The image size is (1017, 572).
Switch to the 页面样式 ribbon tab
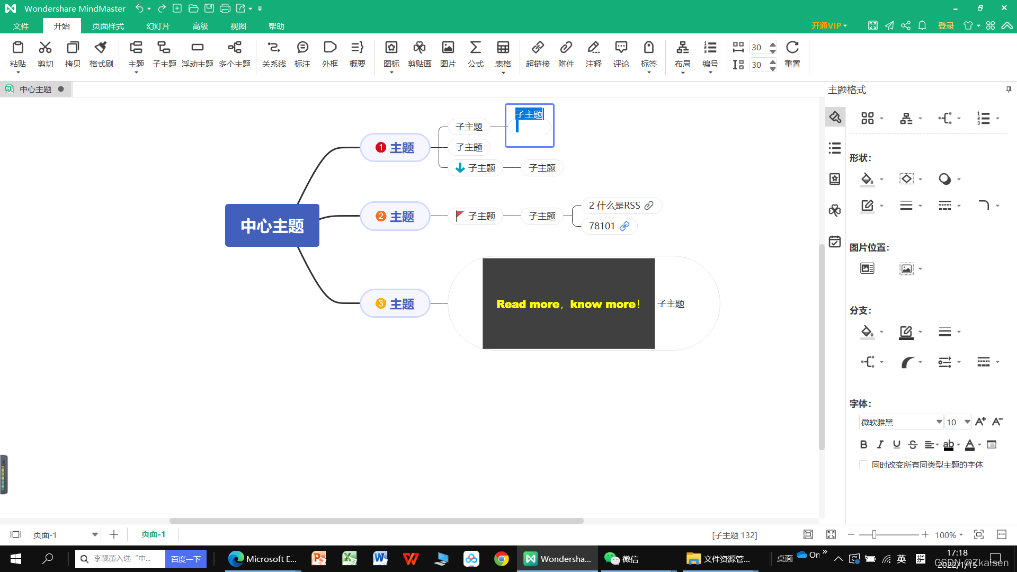click(108, 26)
